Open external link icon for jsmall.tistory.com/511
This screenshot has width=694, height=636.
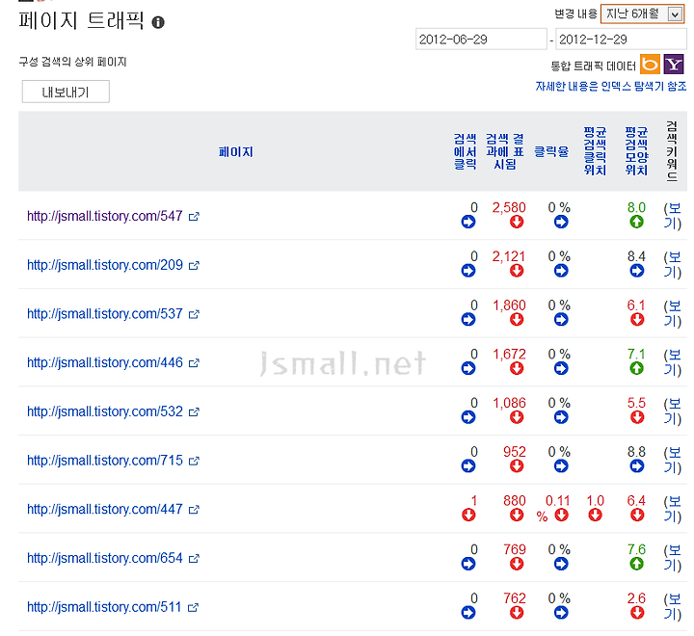193,607
